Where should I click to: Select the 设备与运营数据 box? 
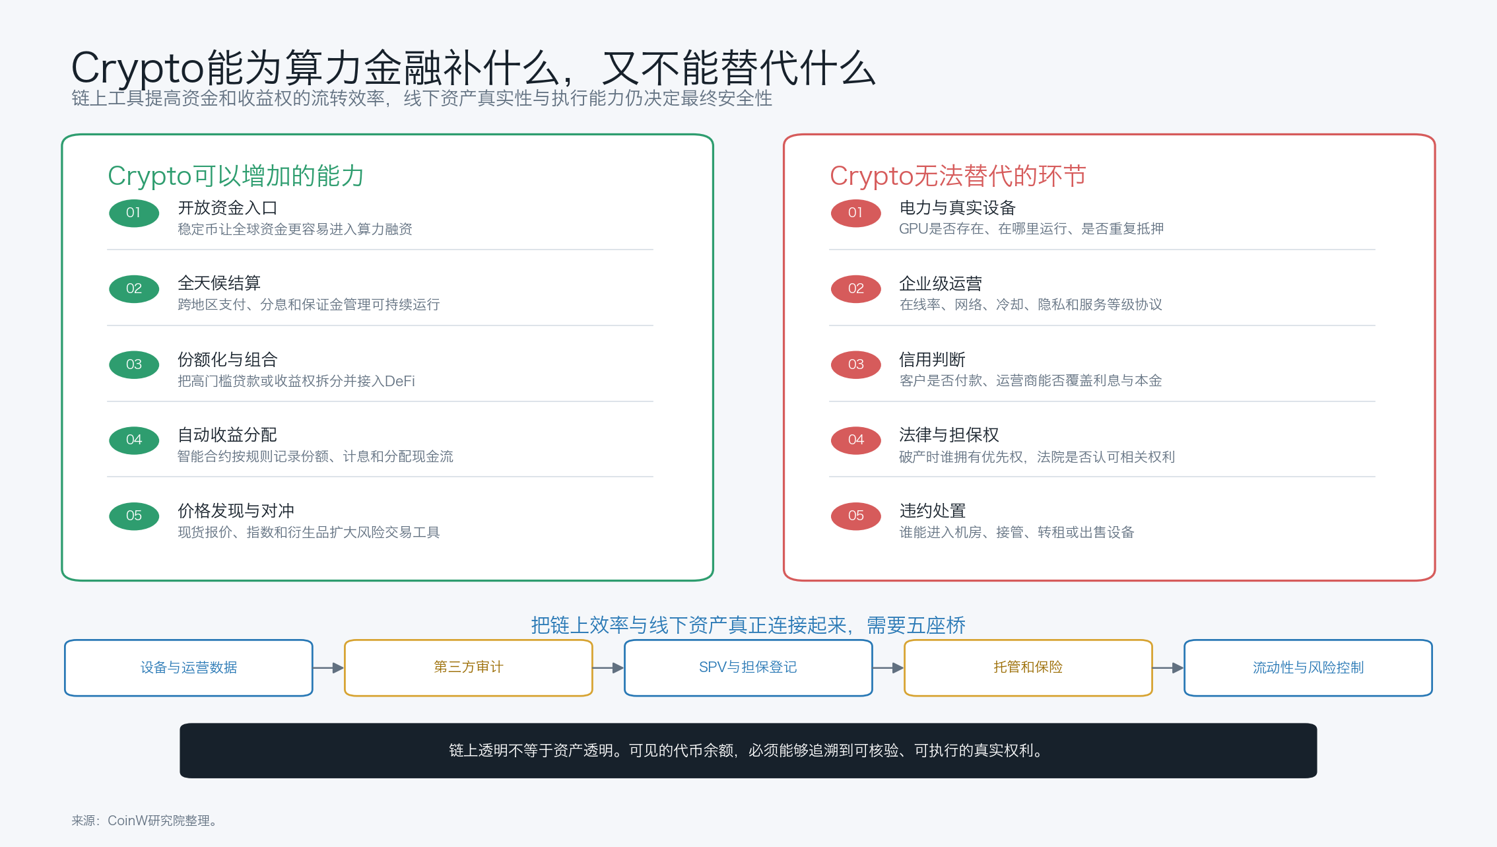point(189,667)
